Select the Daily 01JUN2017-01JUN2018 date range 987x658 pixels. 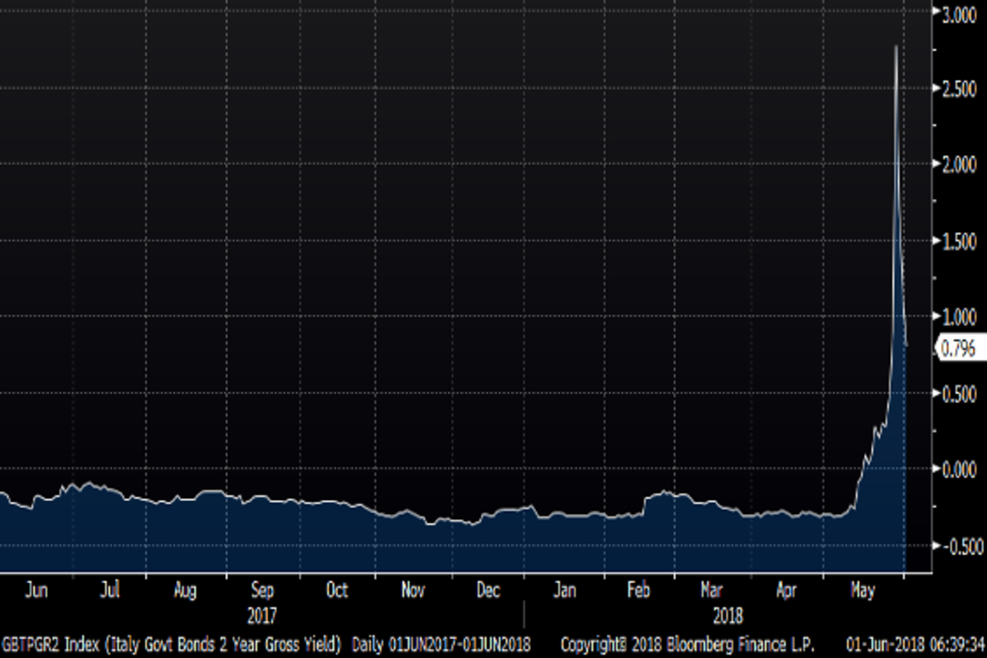tap(442, 642)
